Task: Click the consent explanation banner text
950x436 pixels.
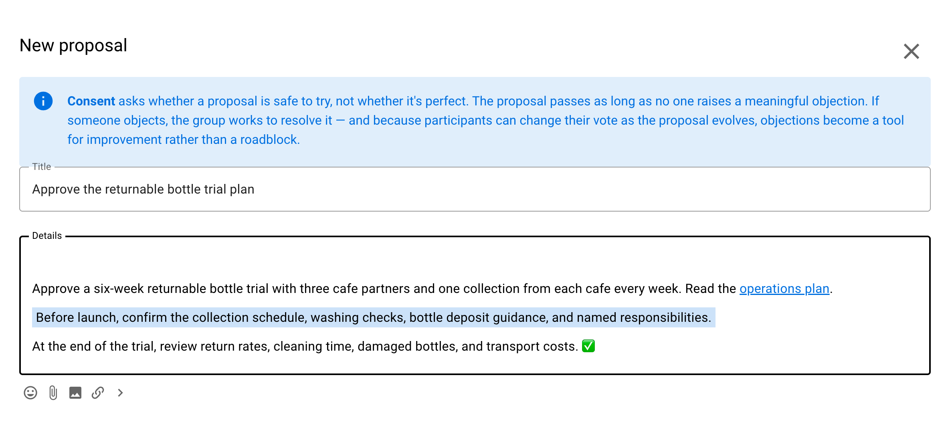Action: click(x=485, y=120)
